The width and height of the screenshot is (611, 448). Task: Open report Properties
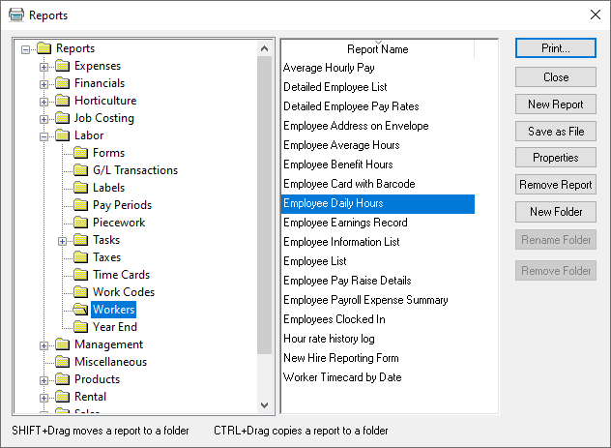555,158
